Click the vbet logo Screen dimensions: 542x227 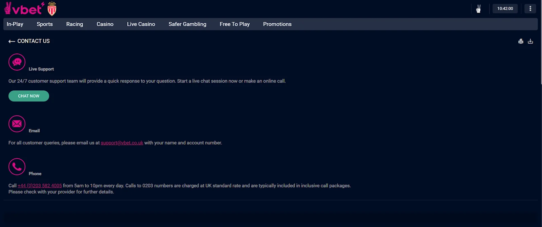24,9
